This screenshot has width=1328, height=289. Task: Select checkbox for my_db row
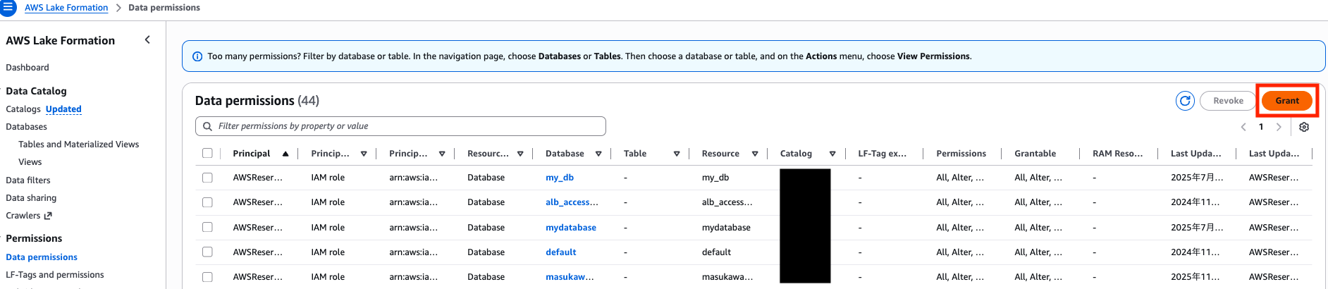(x=207, y=178)
